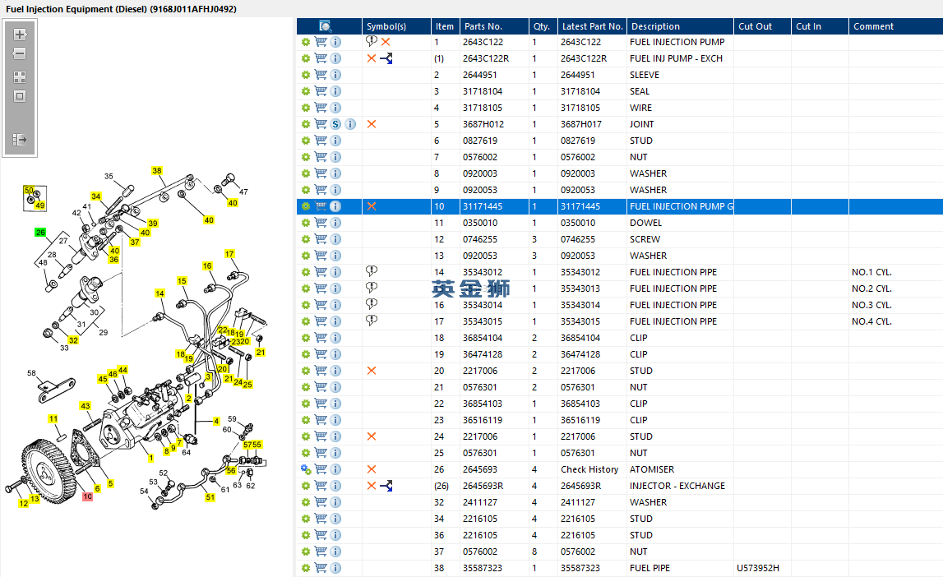Click the note bubble icon for NO.4 CYL. pipe
The height and width of the screenshot is (577, 943).
click(x=372, y=321)
